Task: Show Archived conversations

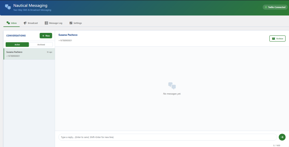Action: 41,44
